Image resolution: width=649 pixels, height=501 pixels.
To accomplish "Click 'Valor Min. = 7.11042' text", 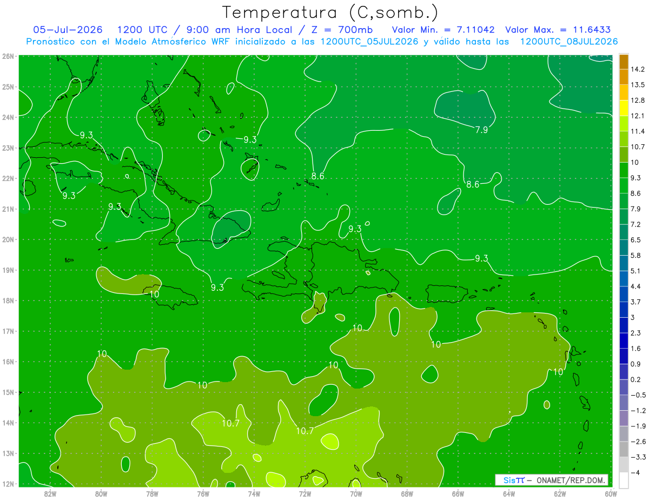I will 443,29.
